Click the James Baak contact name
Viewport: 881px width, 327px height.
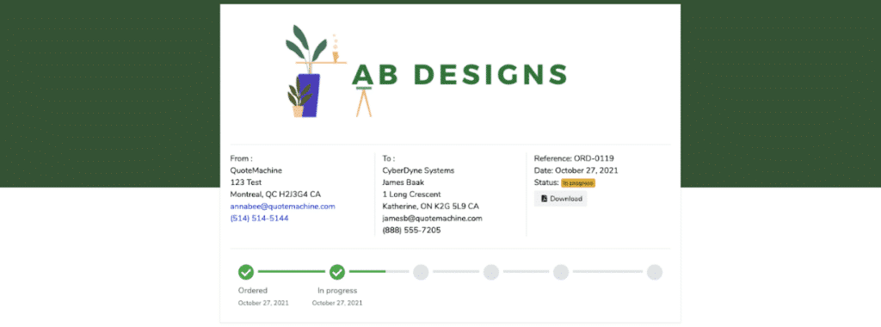pyautogui.click(x=403, y=182)
